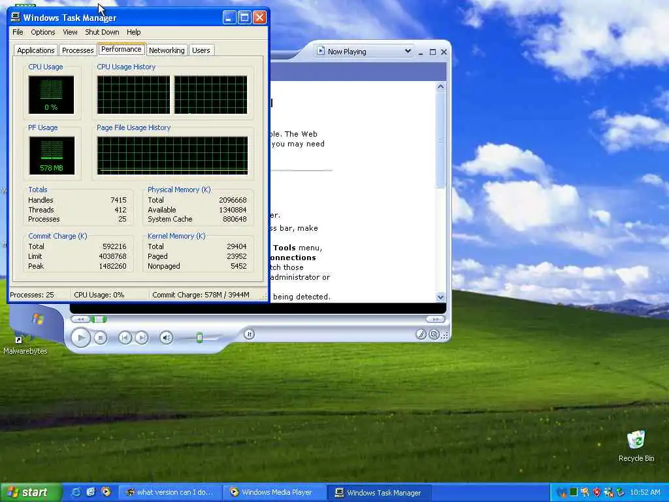Open the View menu in Task Manager

70,32
